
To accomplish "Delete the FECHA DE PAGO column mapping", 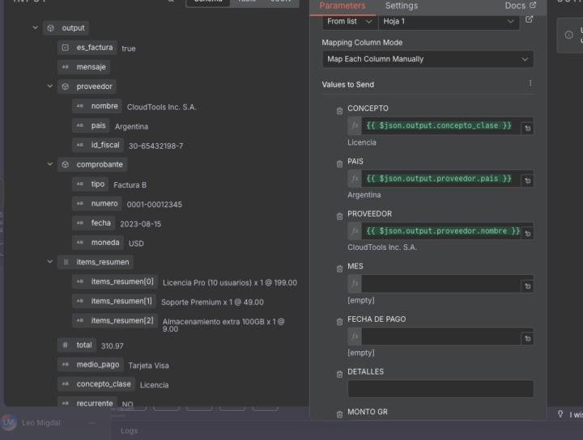I will [x=339, y=322].
